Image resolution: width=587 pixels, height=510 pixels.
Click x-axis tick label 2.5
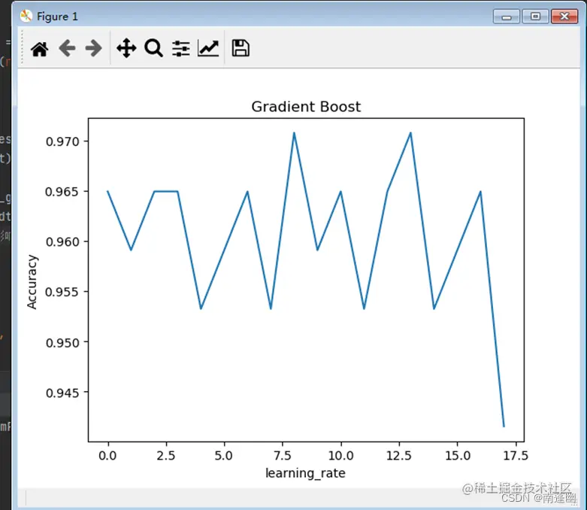[166, 456]
